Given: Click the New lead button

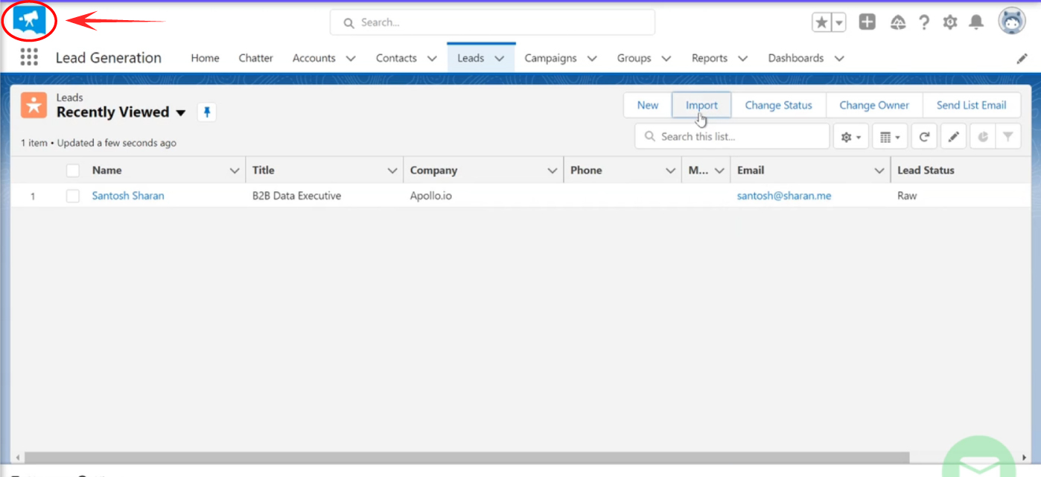Looking at the screenshot, I should [648, 105].
